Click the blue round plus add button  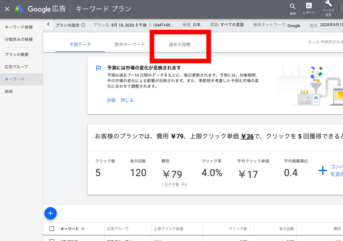(51, 213)
